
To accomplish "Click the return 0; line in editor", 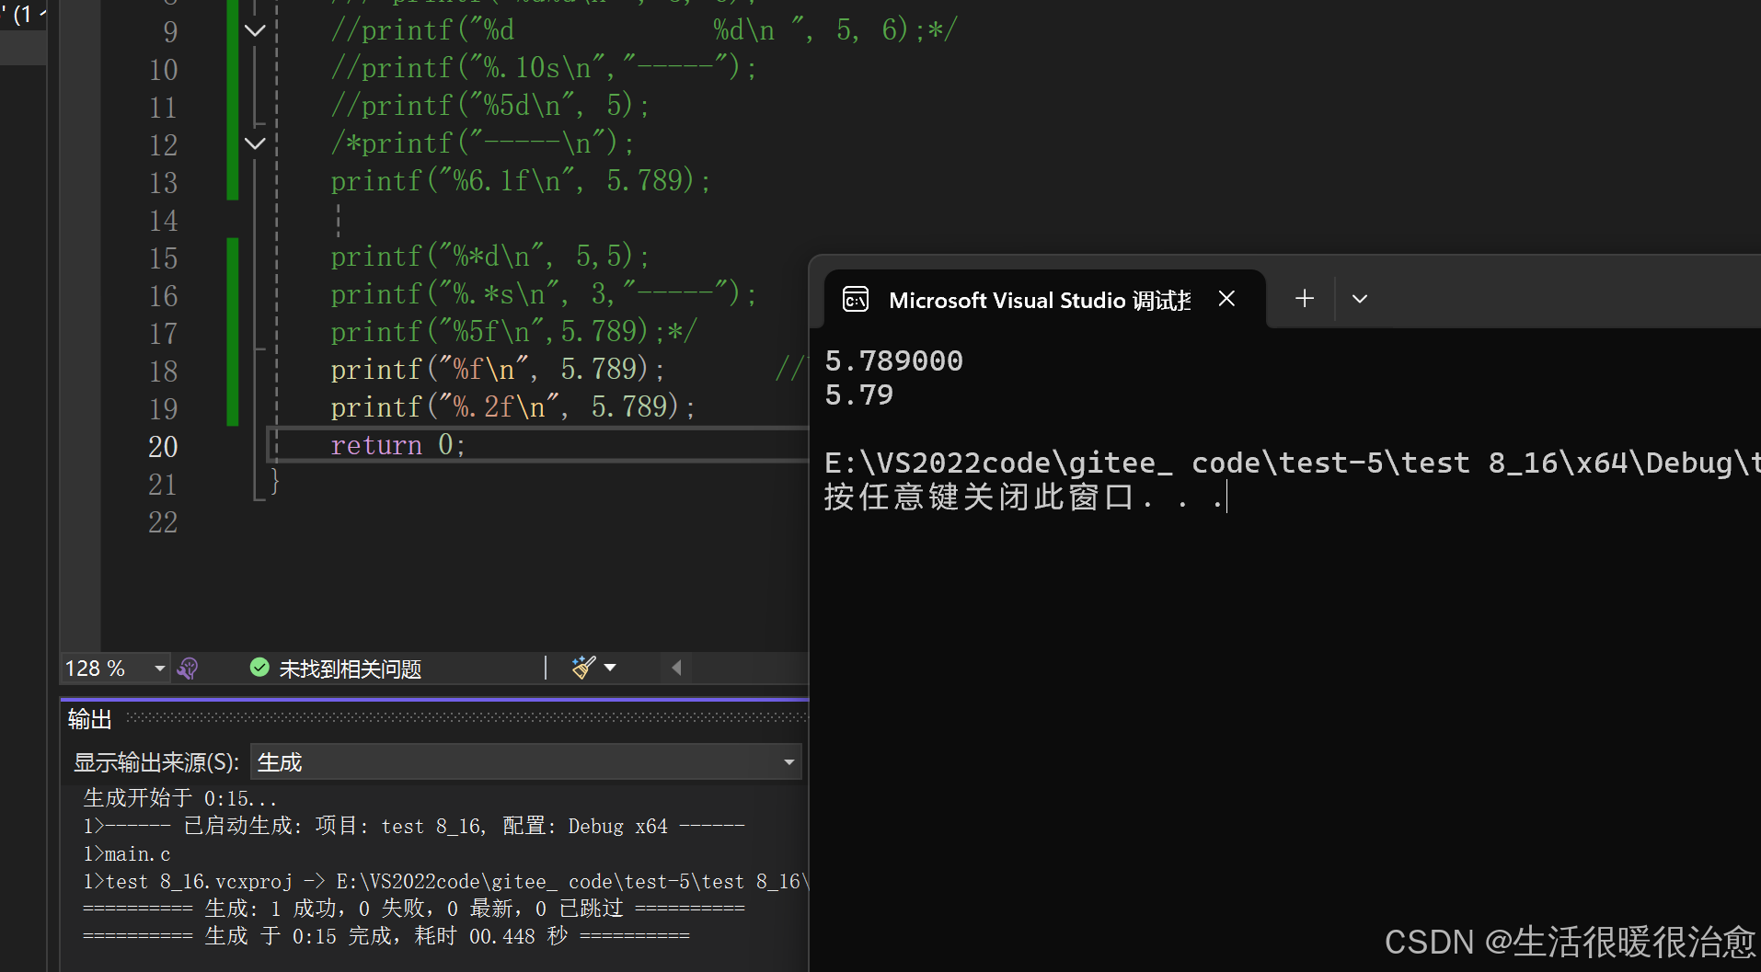I will point(398,445).
